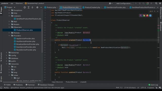Change the UTF-8 file encoding

pos(143,88)
